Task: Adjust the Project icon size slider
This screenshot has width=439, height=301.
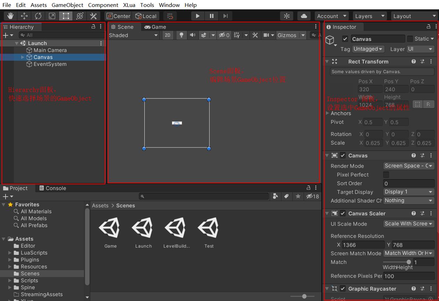Action: pyautogui.click(x=302, y=296)
